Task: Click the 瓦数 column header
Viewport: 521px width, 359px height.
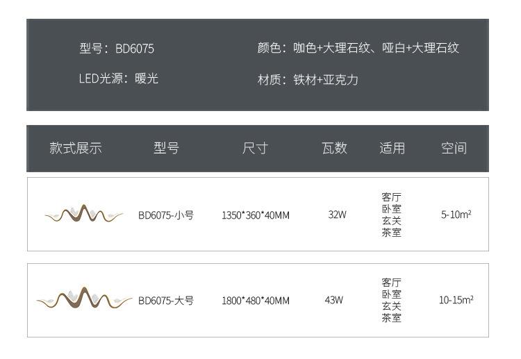Action: [x=334, y=148]
